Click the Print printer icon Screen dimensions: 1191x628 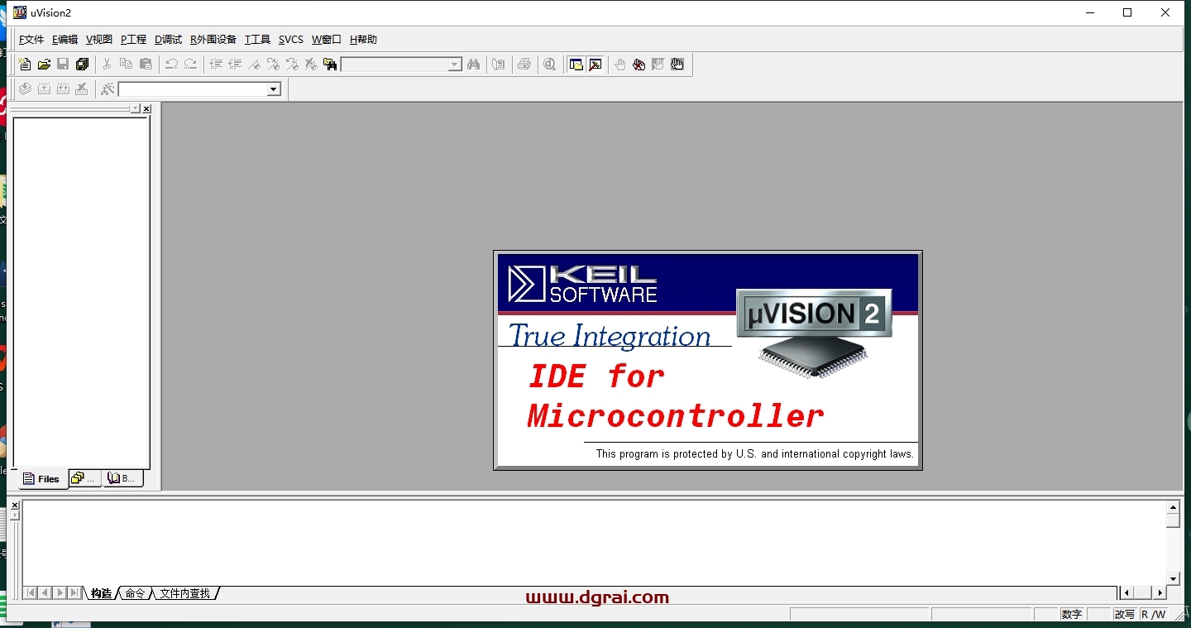524,65
